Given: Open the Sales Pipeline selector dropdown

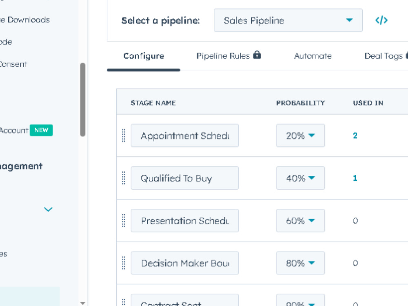Looking at the screenshot, I should [x=288, y=20].
